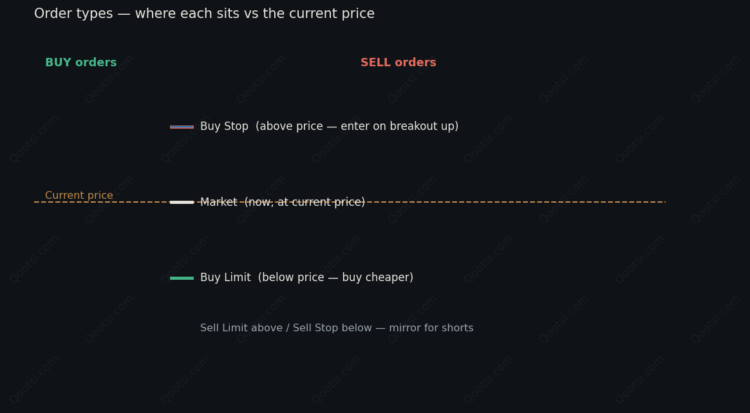Click the Current price label

point(79,196)
